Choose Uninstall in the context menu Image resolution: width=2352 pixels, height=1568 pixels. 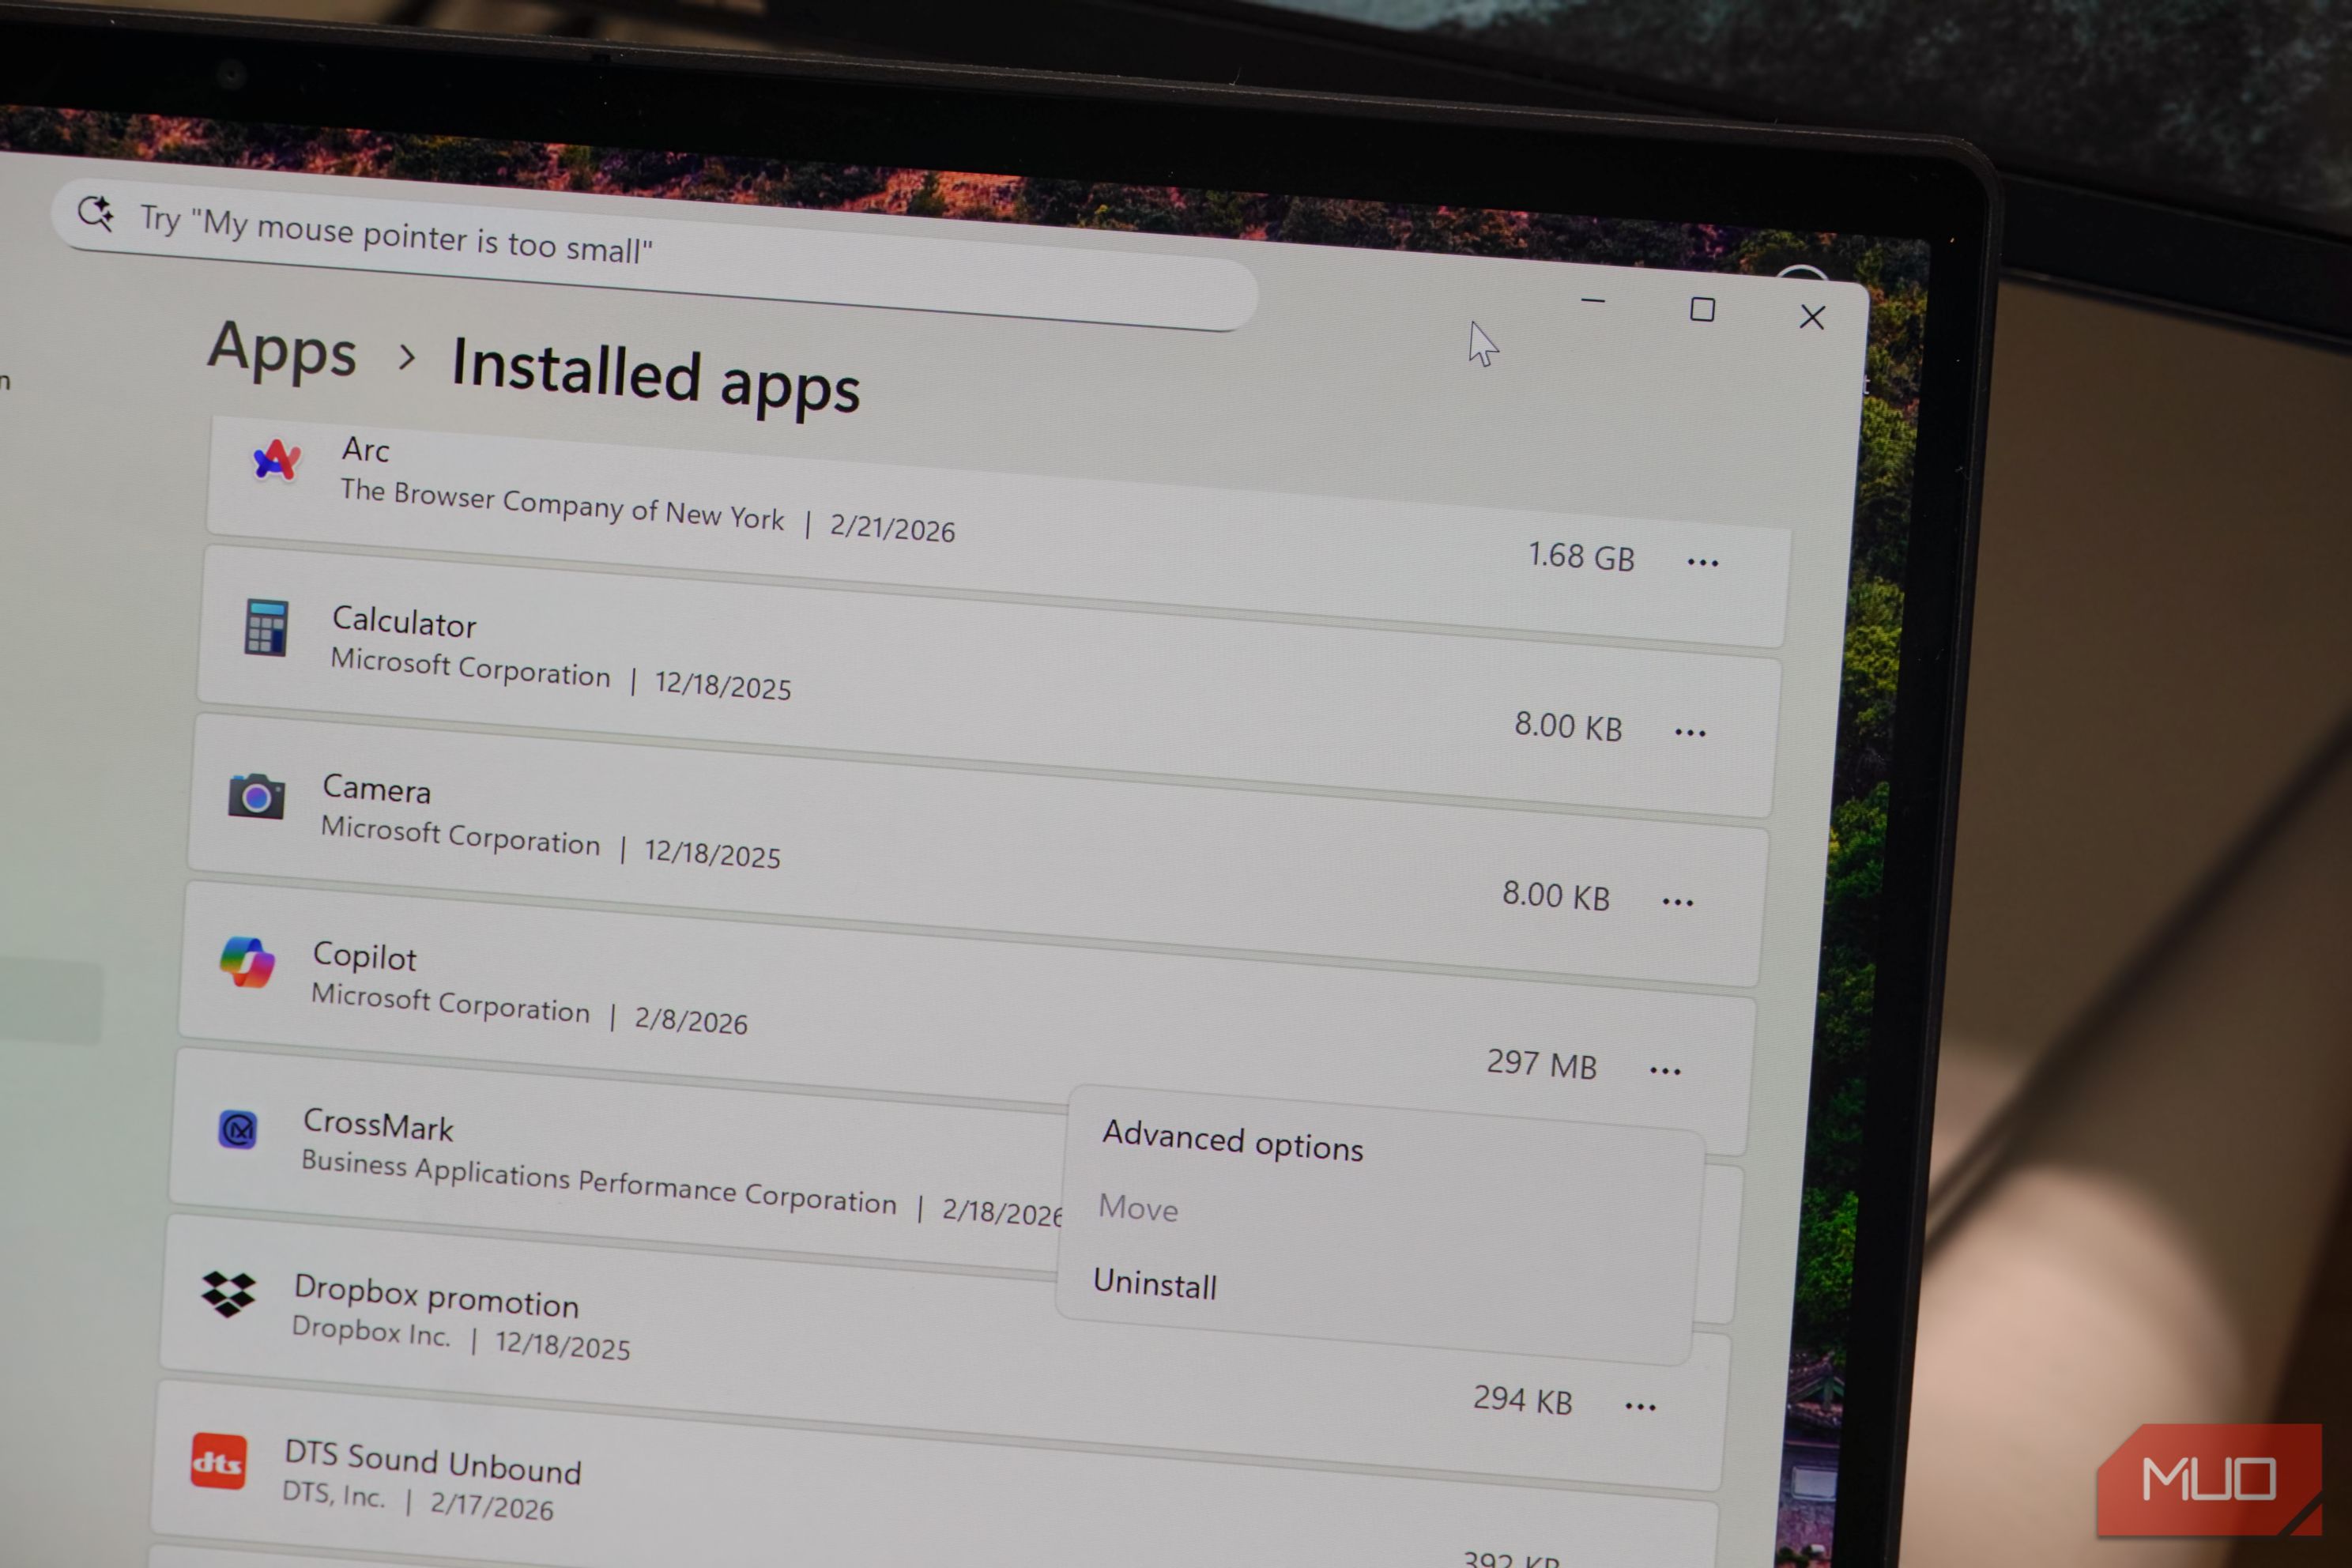(1155, 1283)
